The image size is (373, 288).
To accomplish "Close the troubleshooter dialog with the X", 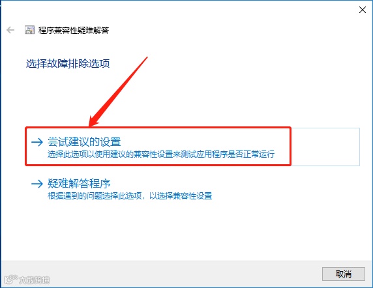I will click(363, 10).
